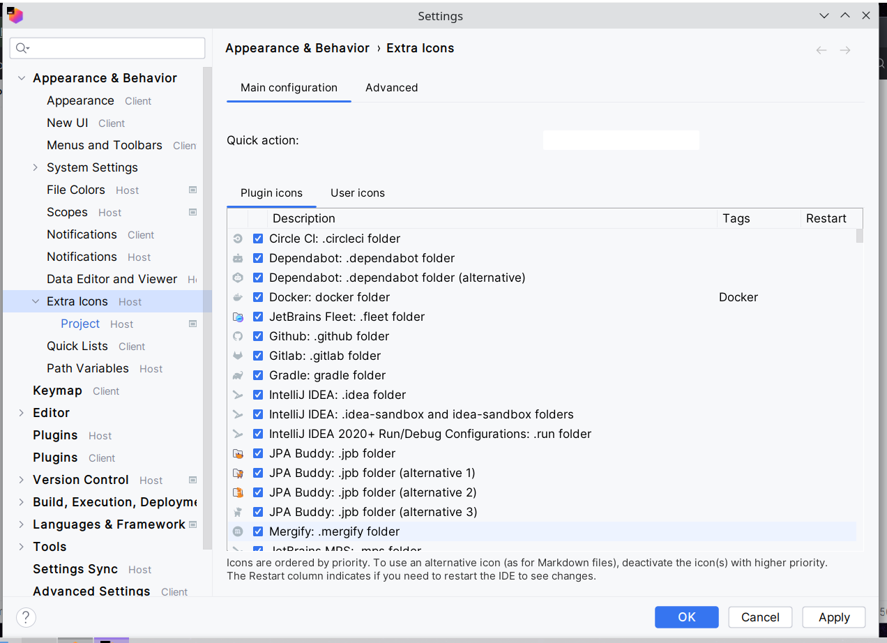The height and width of the screenshot is (643, 887).
Task: Click inside the Quick action input field
Action: click(x=620, y=139)
